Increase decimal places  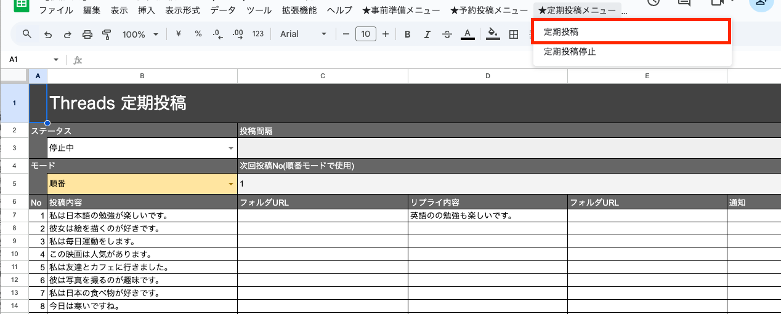coord(238,34)
